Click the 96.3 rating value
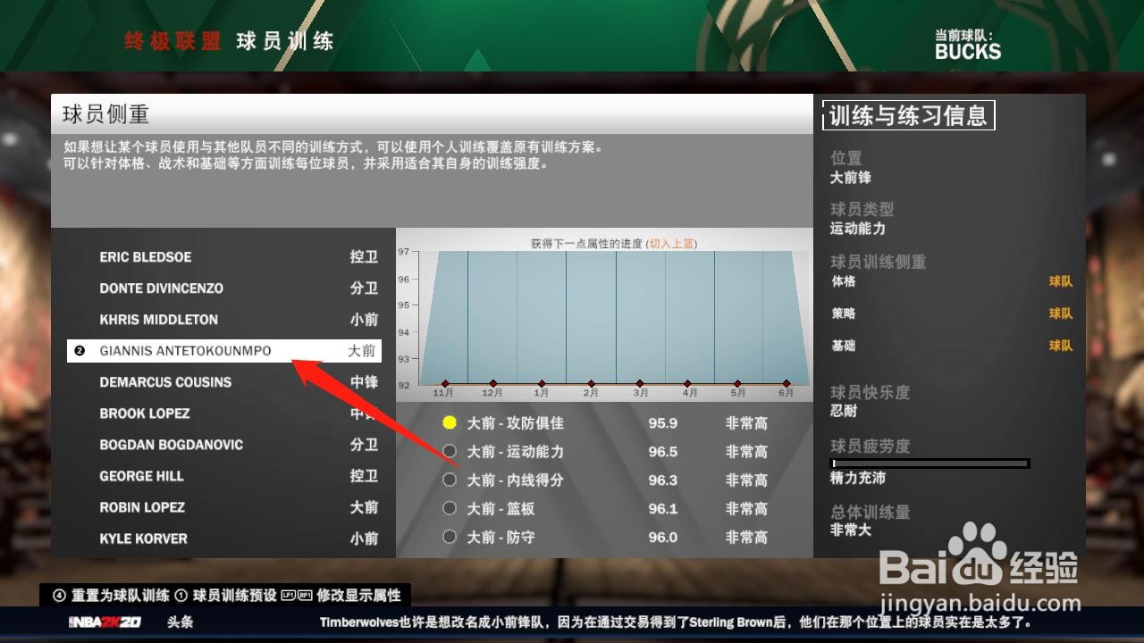Screen dimensions: 1144x643 coord(663,480)
